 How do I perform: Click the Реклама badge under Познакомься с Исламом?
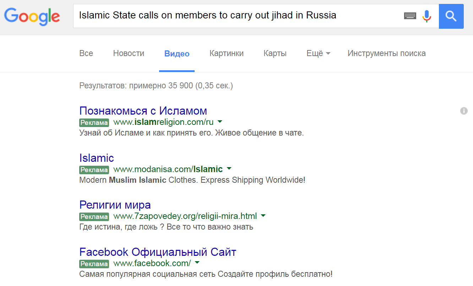[x=94, y=123]
